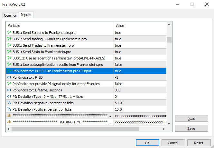Select 'BUS1.2: Use as agent' variable name
Image resolution: width=214 pixels, height=148 pixels.
(x=59, y=58)
